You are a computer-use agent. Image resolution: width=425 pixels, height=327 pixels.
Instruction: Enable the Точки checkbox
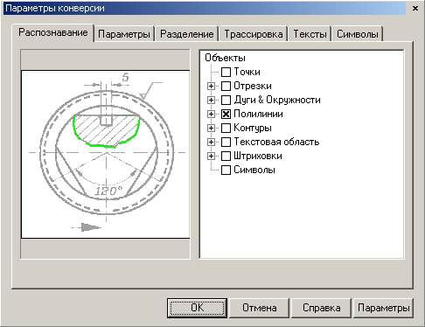pos(226,72)
